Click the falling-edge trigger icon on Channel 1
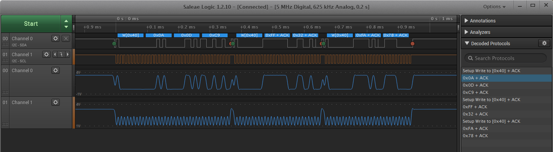This screenshot has width=553, height=152. [x=61, y=54]
